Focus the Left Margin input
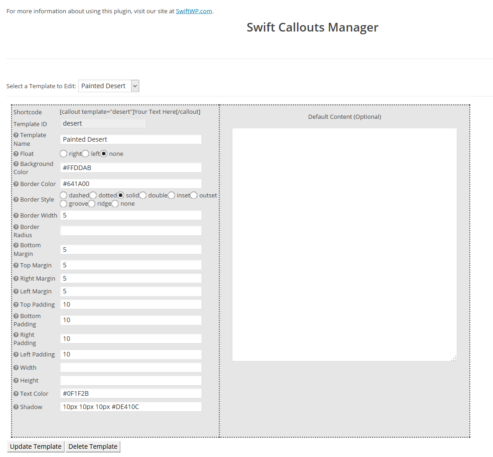Viewport: 493px width, 457px height. (x=131, y=291)
